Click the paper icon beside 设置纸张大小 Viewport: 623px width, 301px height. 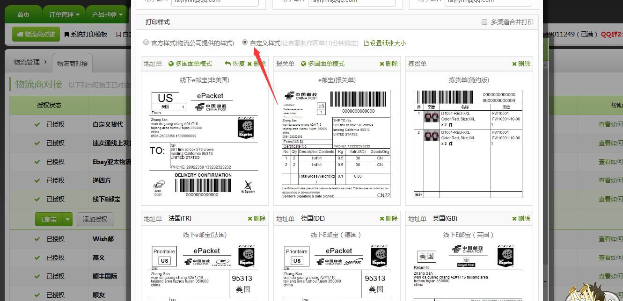366,43
